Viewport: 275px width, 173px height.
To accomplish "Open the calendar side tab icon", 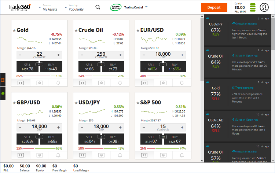I will (x=3, y=80).
